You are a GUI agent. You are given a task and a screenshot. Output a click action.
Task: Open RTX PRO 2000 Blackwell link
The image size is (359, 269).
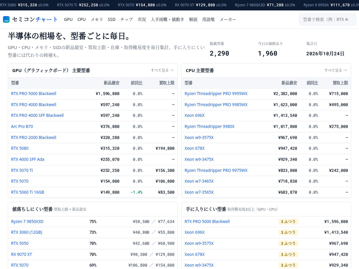point(34,137)
